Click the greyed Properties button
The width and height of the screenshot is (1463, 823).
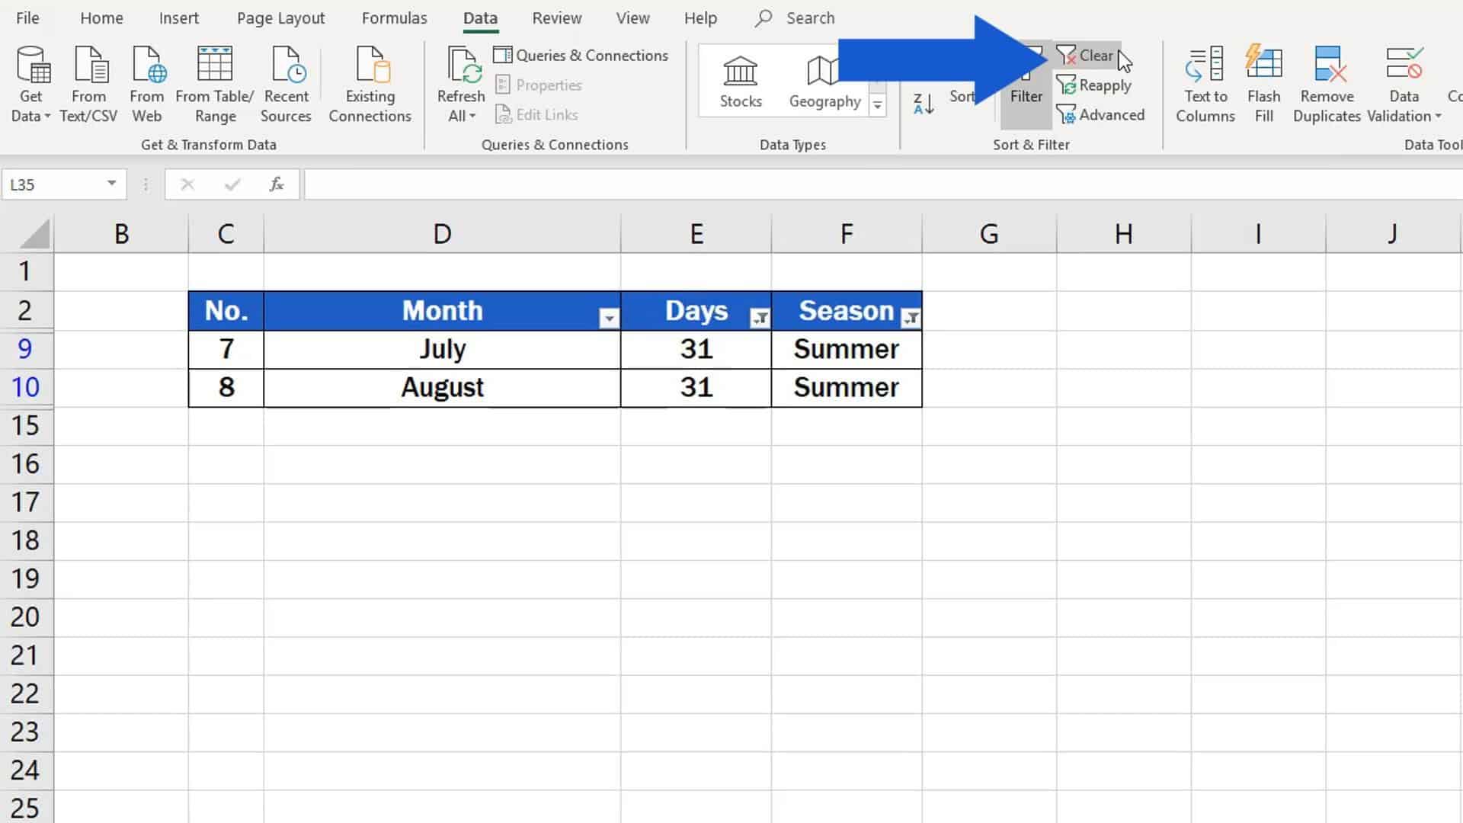click(539, 85)
